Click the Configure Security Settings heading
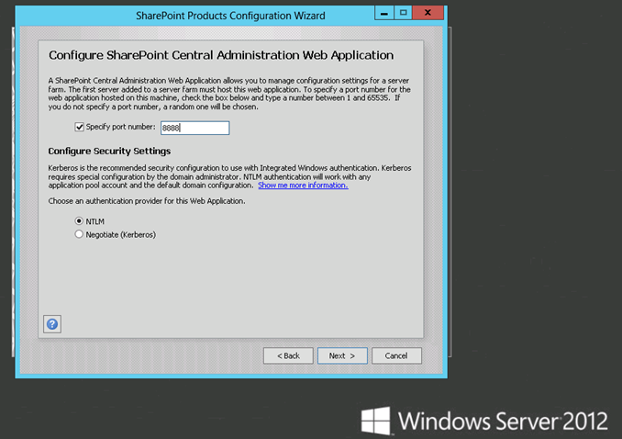 point(109,151)
